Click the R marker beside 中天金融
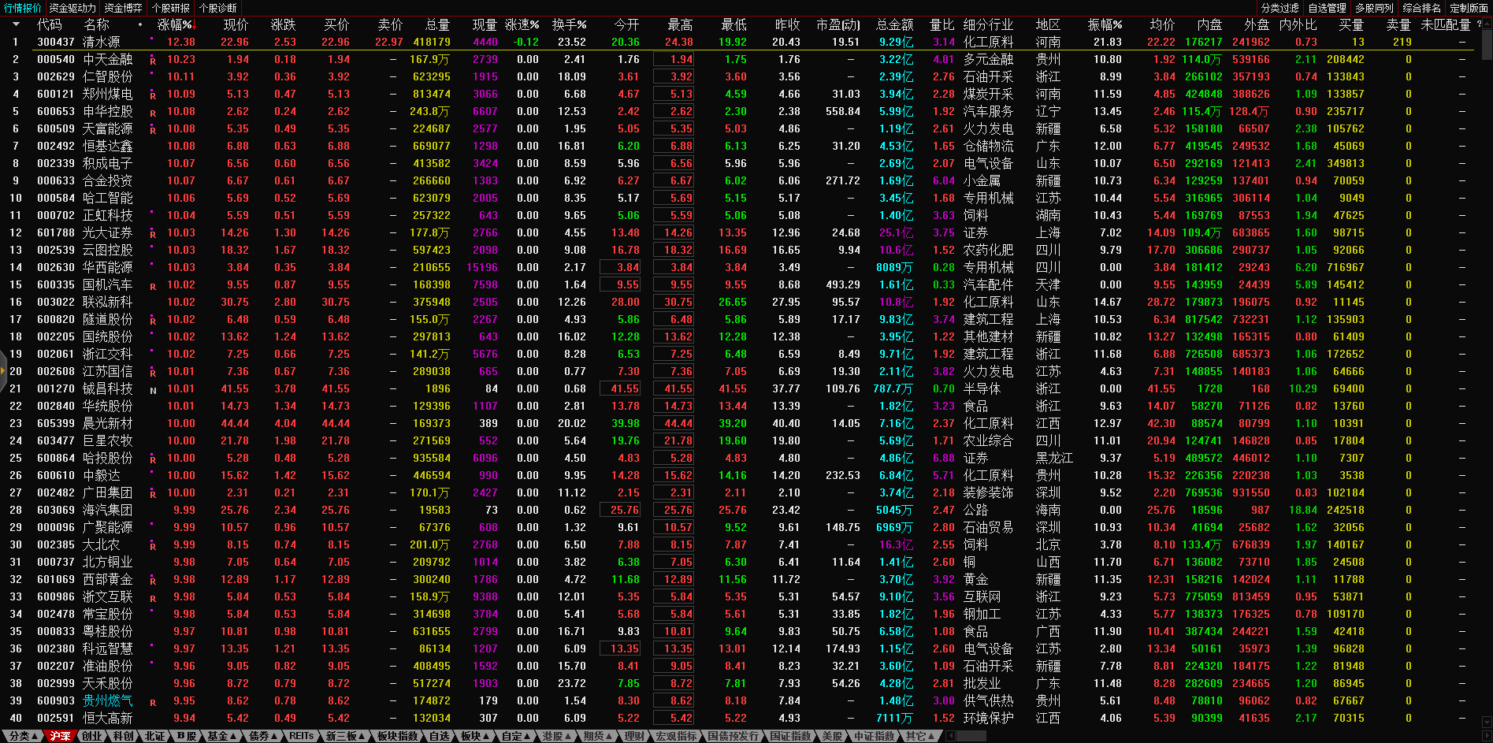 [x=153, y=60]
